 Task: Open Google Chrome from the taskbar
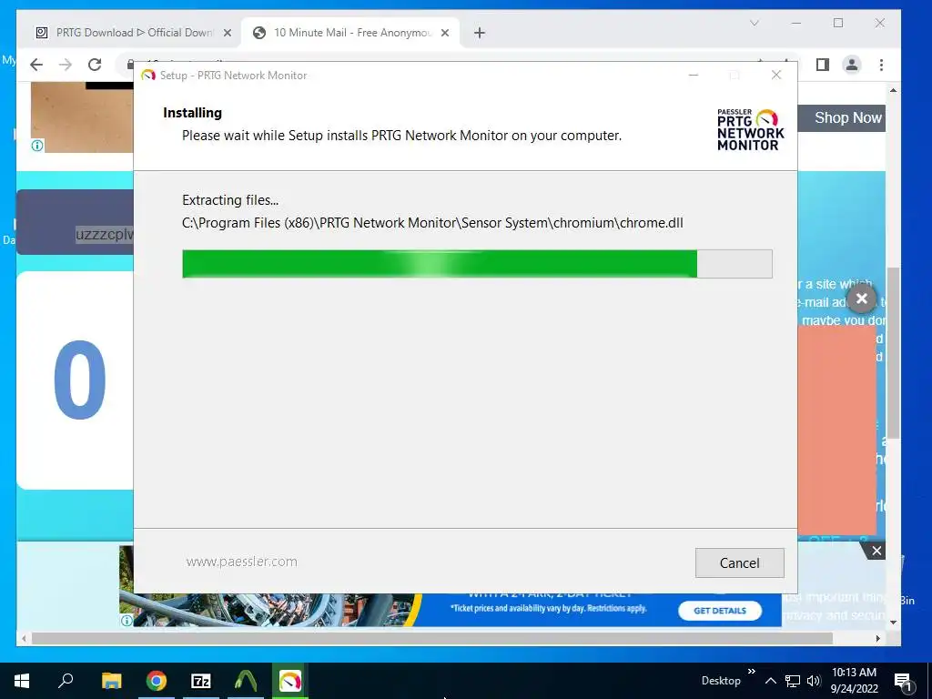(x=157, y=681)
